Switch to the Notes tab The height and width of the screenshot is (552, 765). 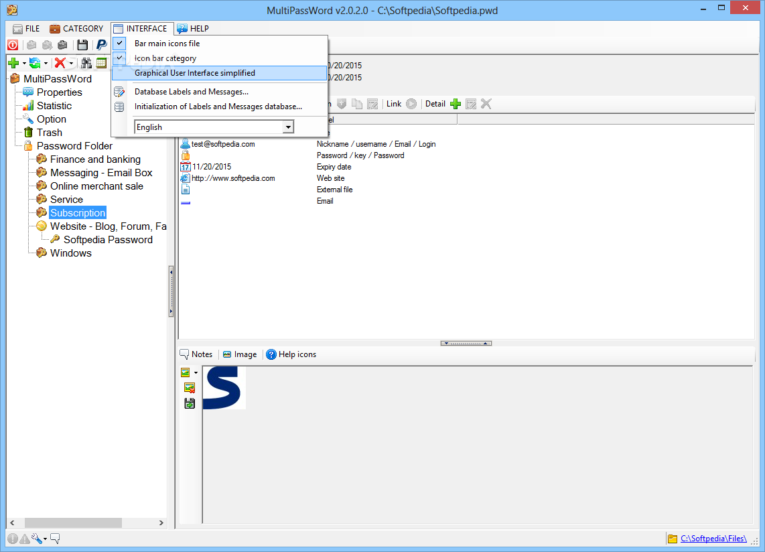pos(196,354)
